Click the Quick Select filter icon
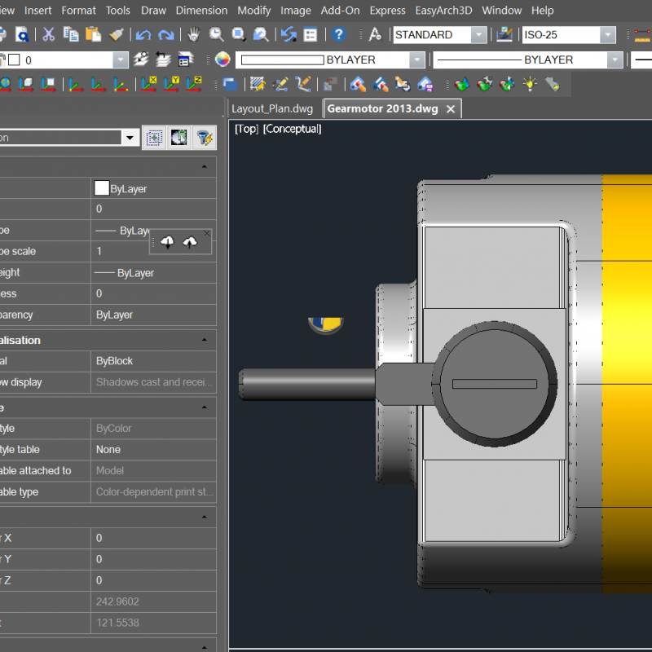 point(205,138)
